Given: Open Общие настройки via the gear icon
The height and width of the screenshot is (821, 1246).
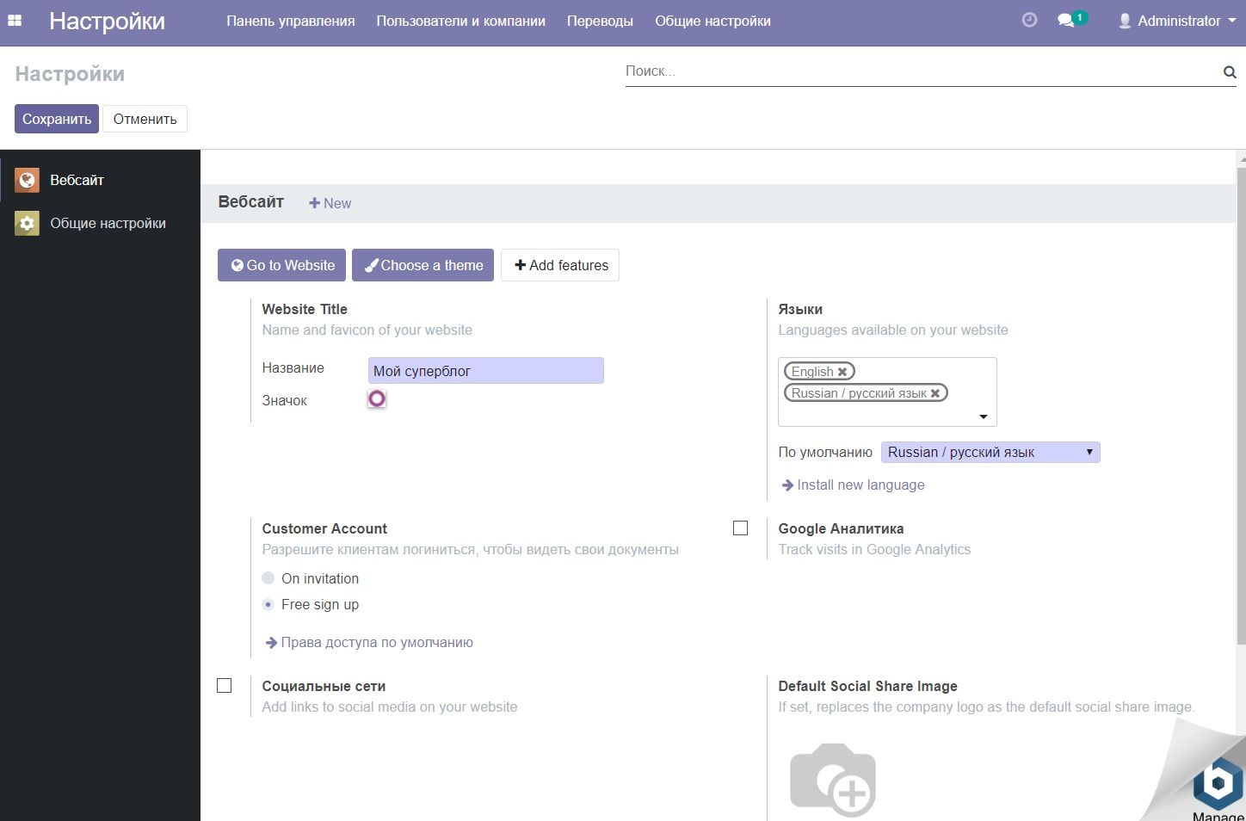Looking at the screenshot, I should tap(27, 223).
